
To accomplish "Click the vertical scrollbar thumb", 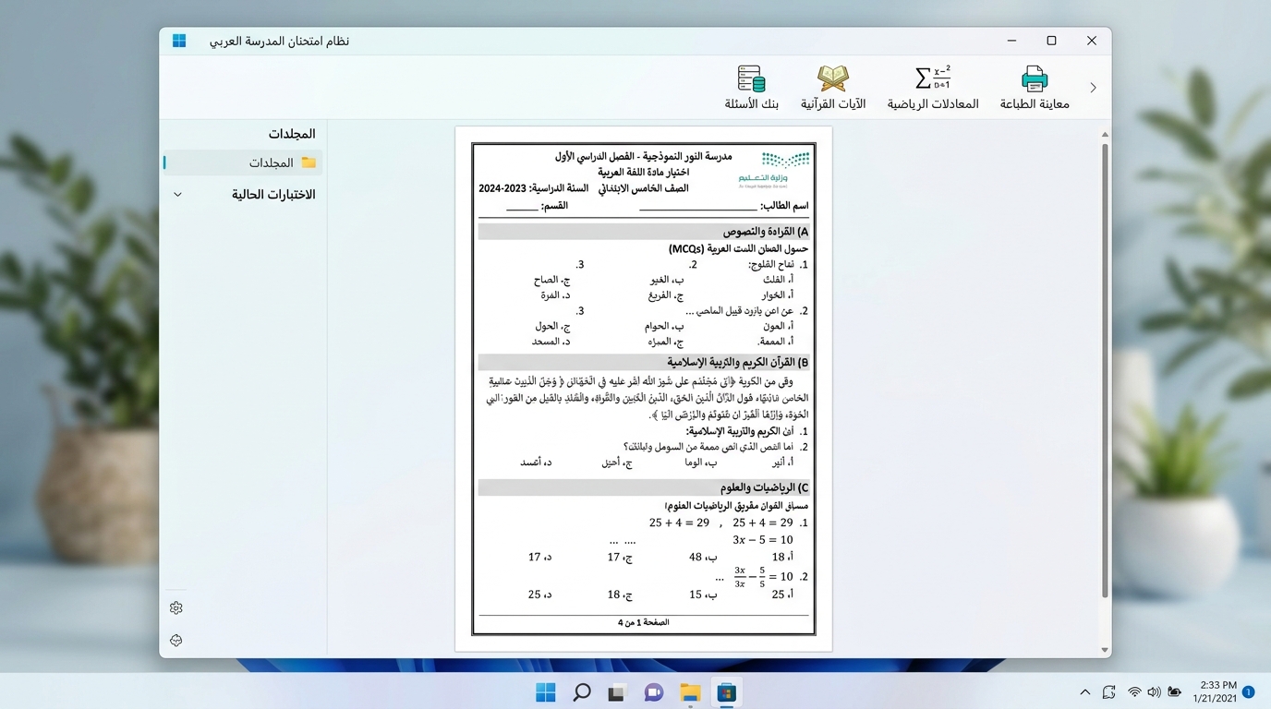I will pos(1105,371).
